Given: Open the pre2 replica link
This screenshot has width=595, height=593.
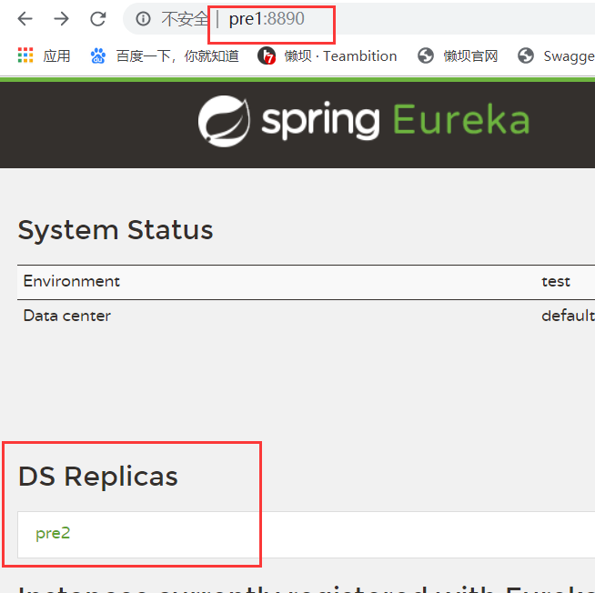Looking at the screenshot, I should 53,534.
